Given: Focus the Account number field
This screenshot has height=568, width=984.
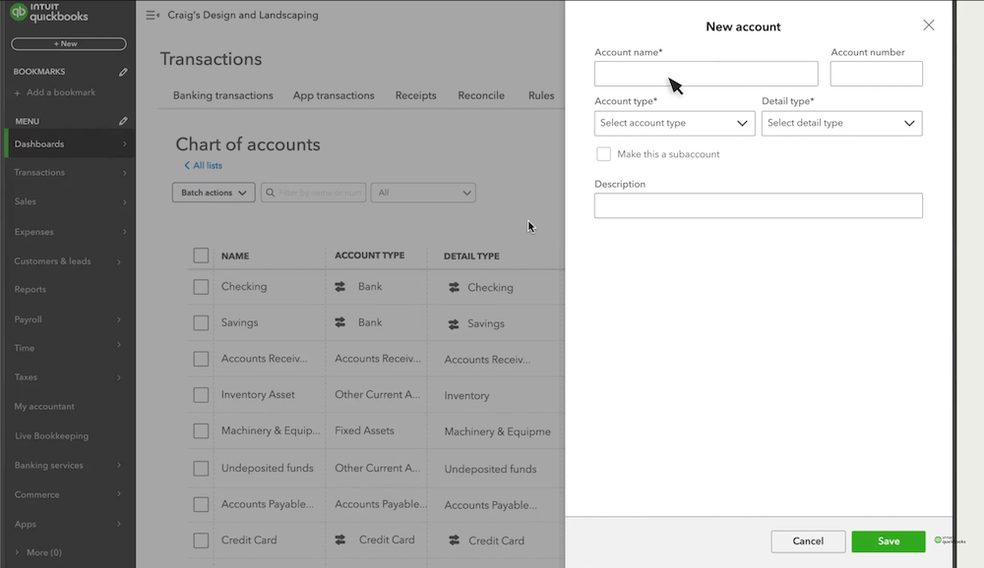Looking at the screenshot, I should pyautogui.click(x=876, y=74).
